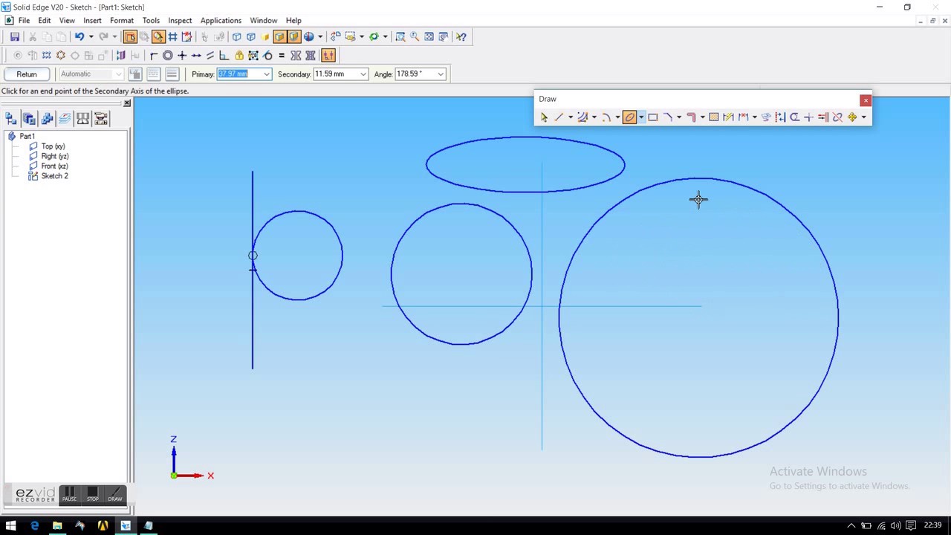Pause the Ezvid recording

69,495
